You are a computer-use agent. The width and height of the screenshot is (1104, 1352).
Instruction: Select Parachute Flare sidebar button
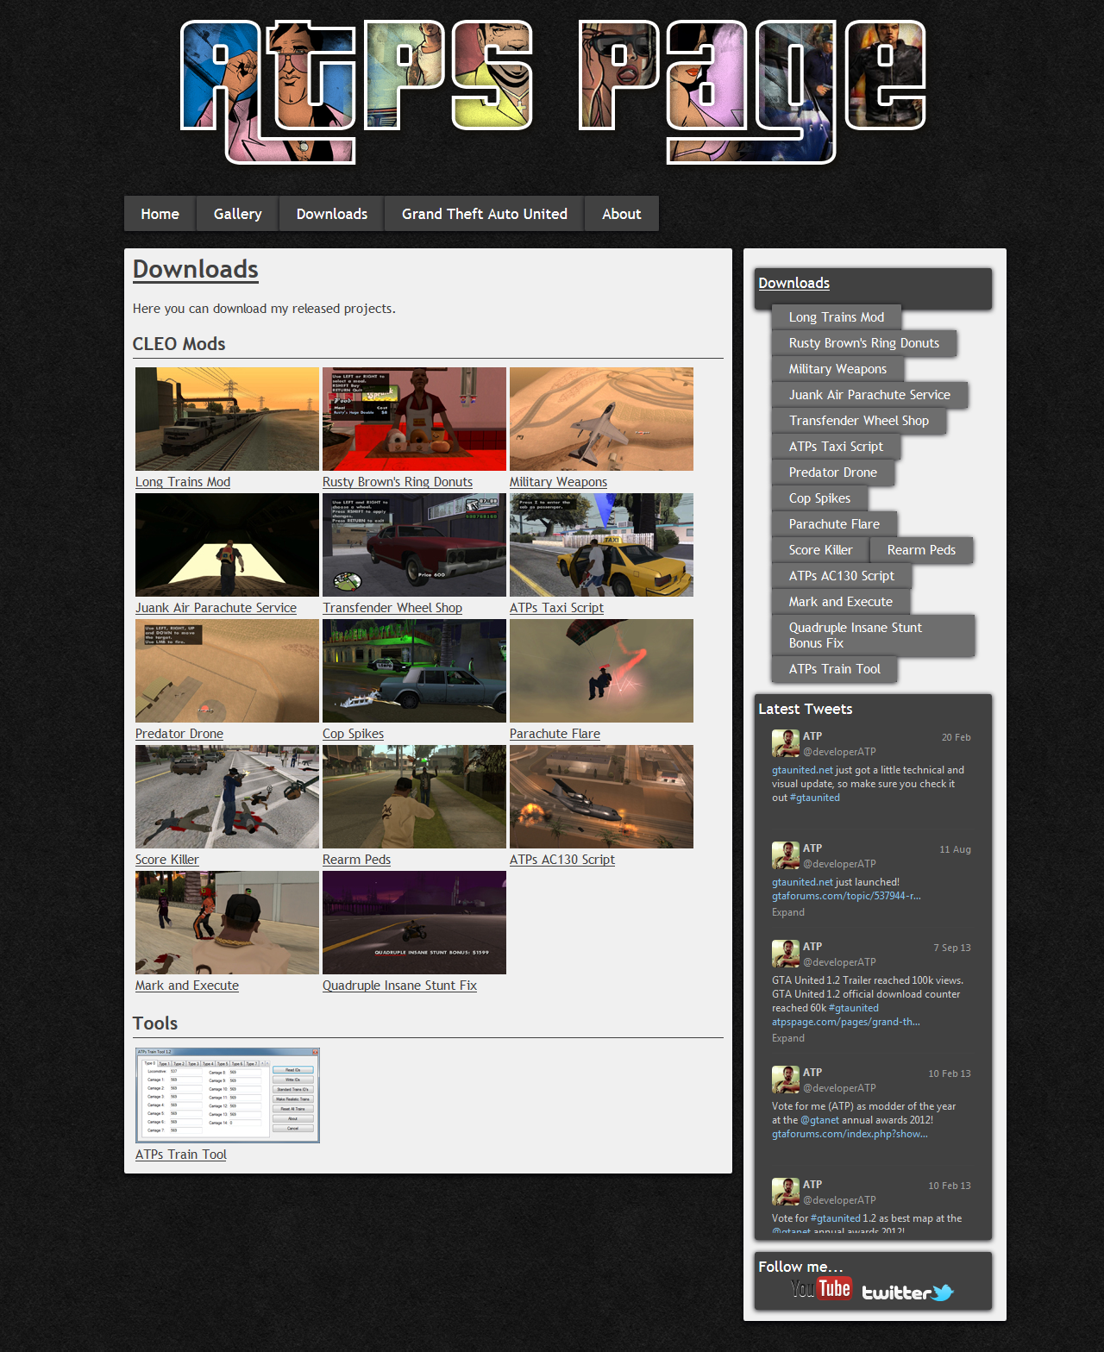point(834,524)
